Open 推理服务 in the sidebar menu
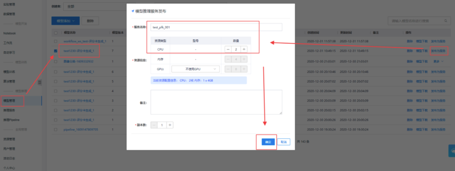Screen dimensions: 455x171 click(x=9, y=110)
